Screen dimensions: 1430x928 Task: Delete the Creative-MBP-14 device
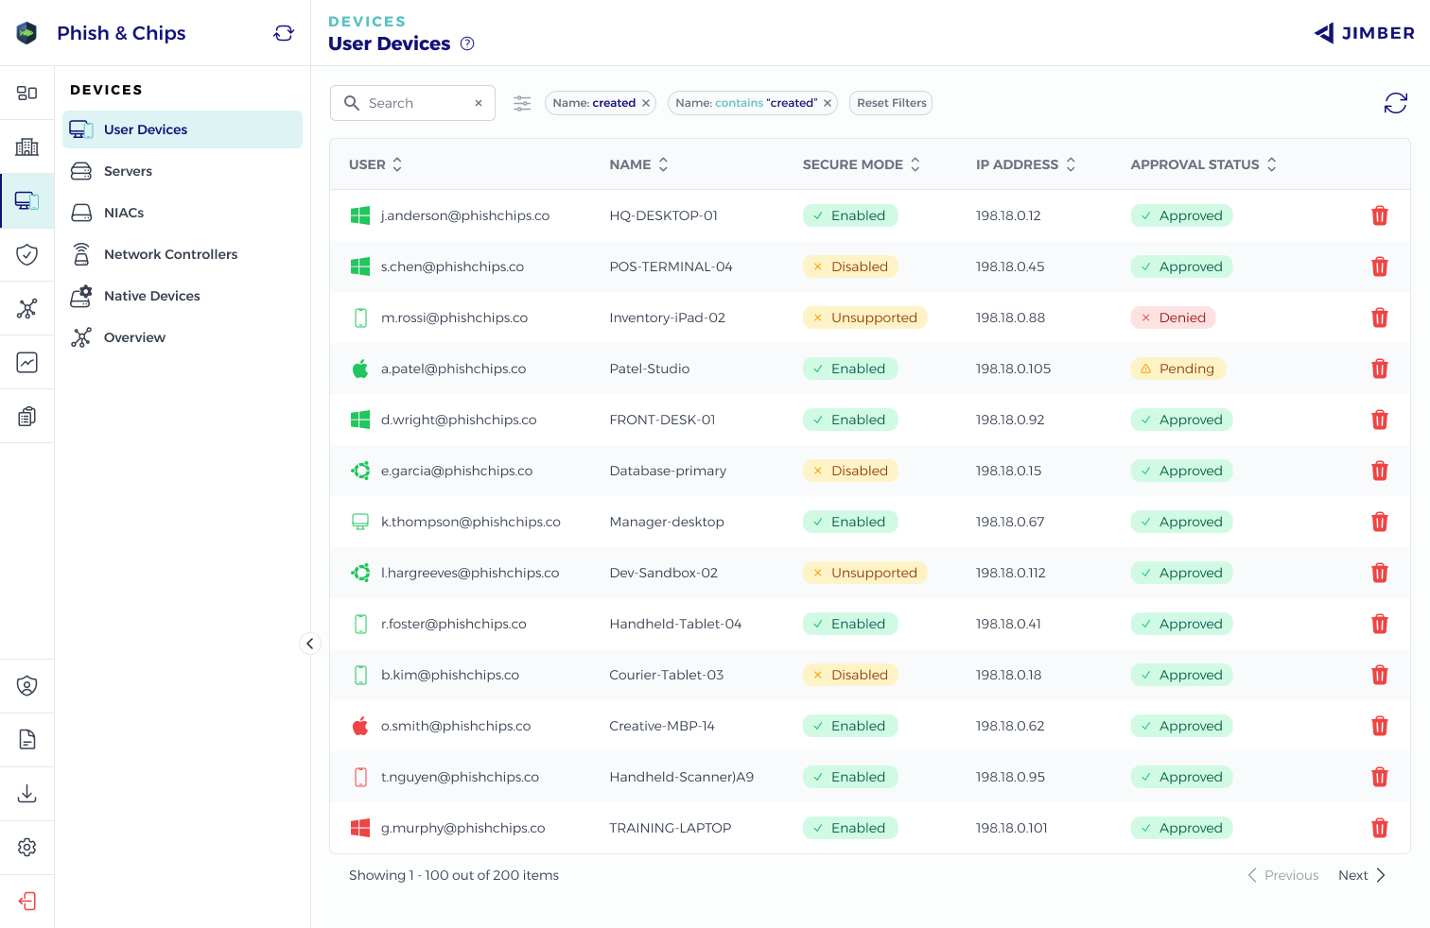pos(1380,726)
